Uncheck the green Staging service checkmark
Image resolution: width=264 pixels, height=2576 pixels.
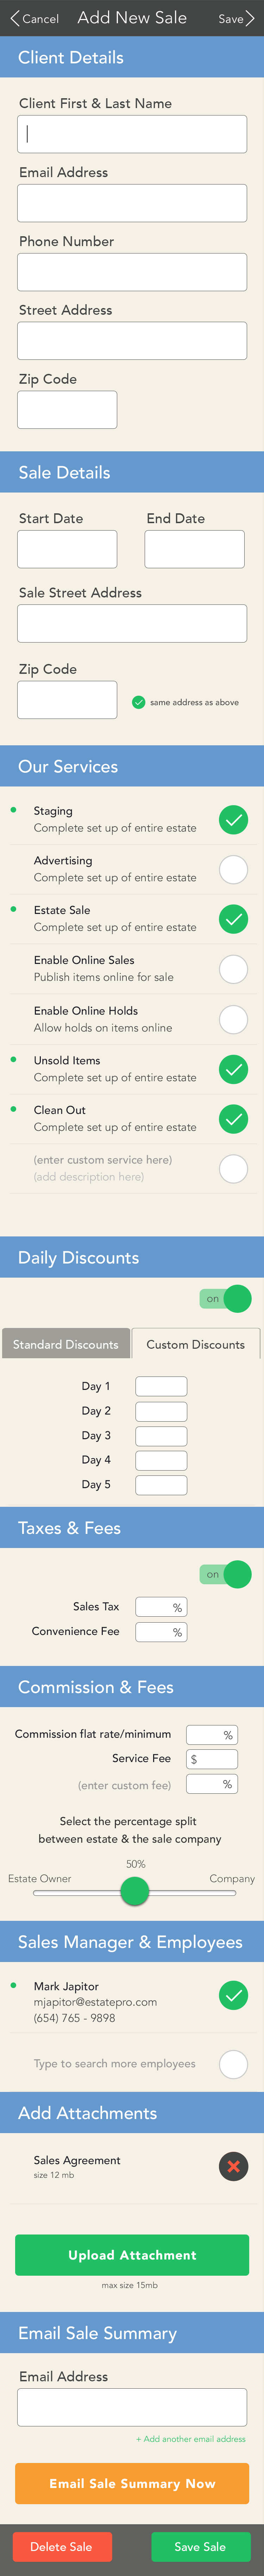233,820
